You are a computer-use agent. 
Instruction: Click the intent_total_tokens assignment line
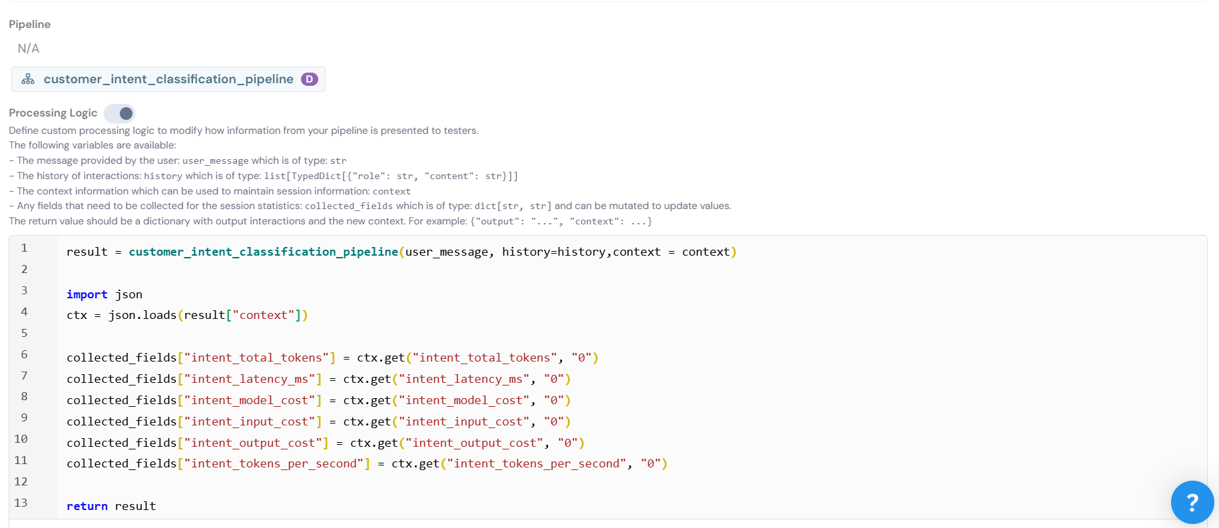point(332,358)
